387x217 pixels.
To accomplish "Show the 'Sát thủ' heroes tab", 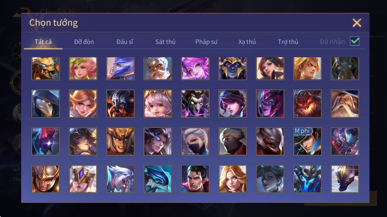I will tap(165, 42).
